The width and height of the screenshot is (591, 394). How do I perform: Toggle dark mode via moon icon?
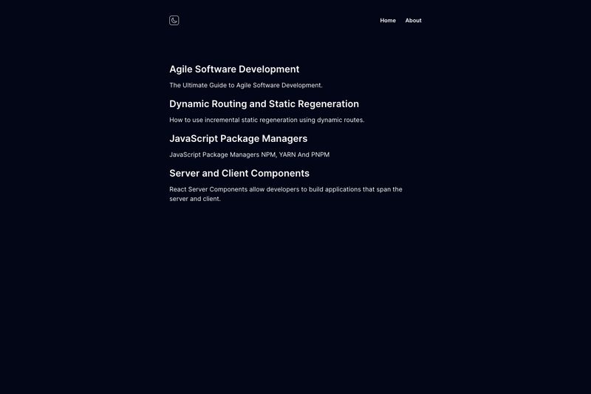pyautogui.click(x=174, y=21)
